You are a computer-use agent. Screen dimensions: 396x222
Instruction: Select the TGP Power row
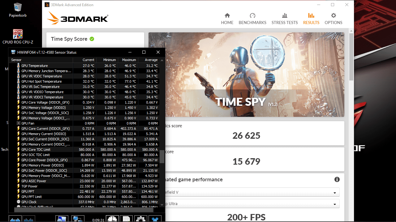click(x=84, y=186)
